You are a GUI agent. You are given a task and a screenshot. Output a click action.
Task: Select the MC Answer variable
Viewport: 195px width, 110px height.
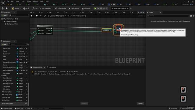pos(7,73)
